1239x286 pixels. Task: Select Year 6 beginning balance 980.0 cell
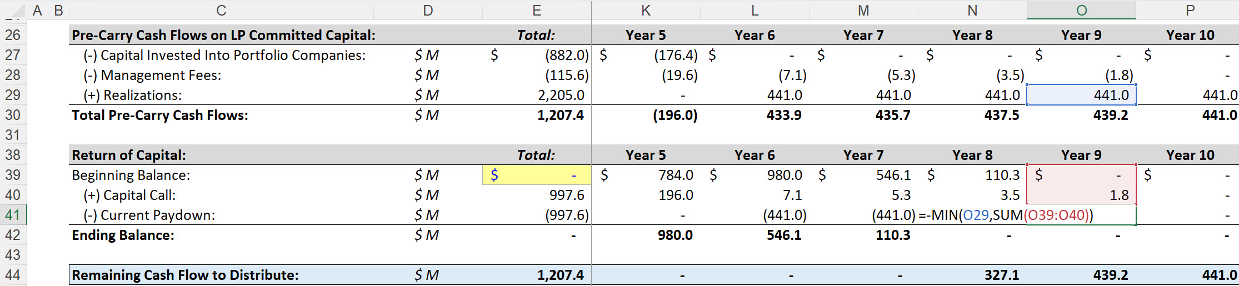click(755, 175)
